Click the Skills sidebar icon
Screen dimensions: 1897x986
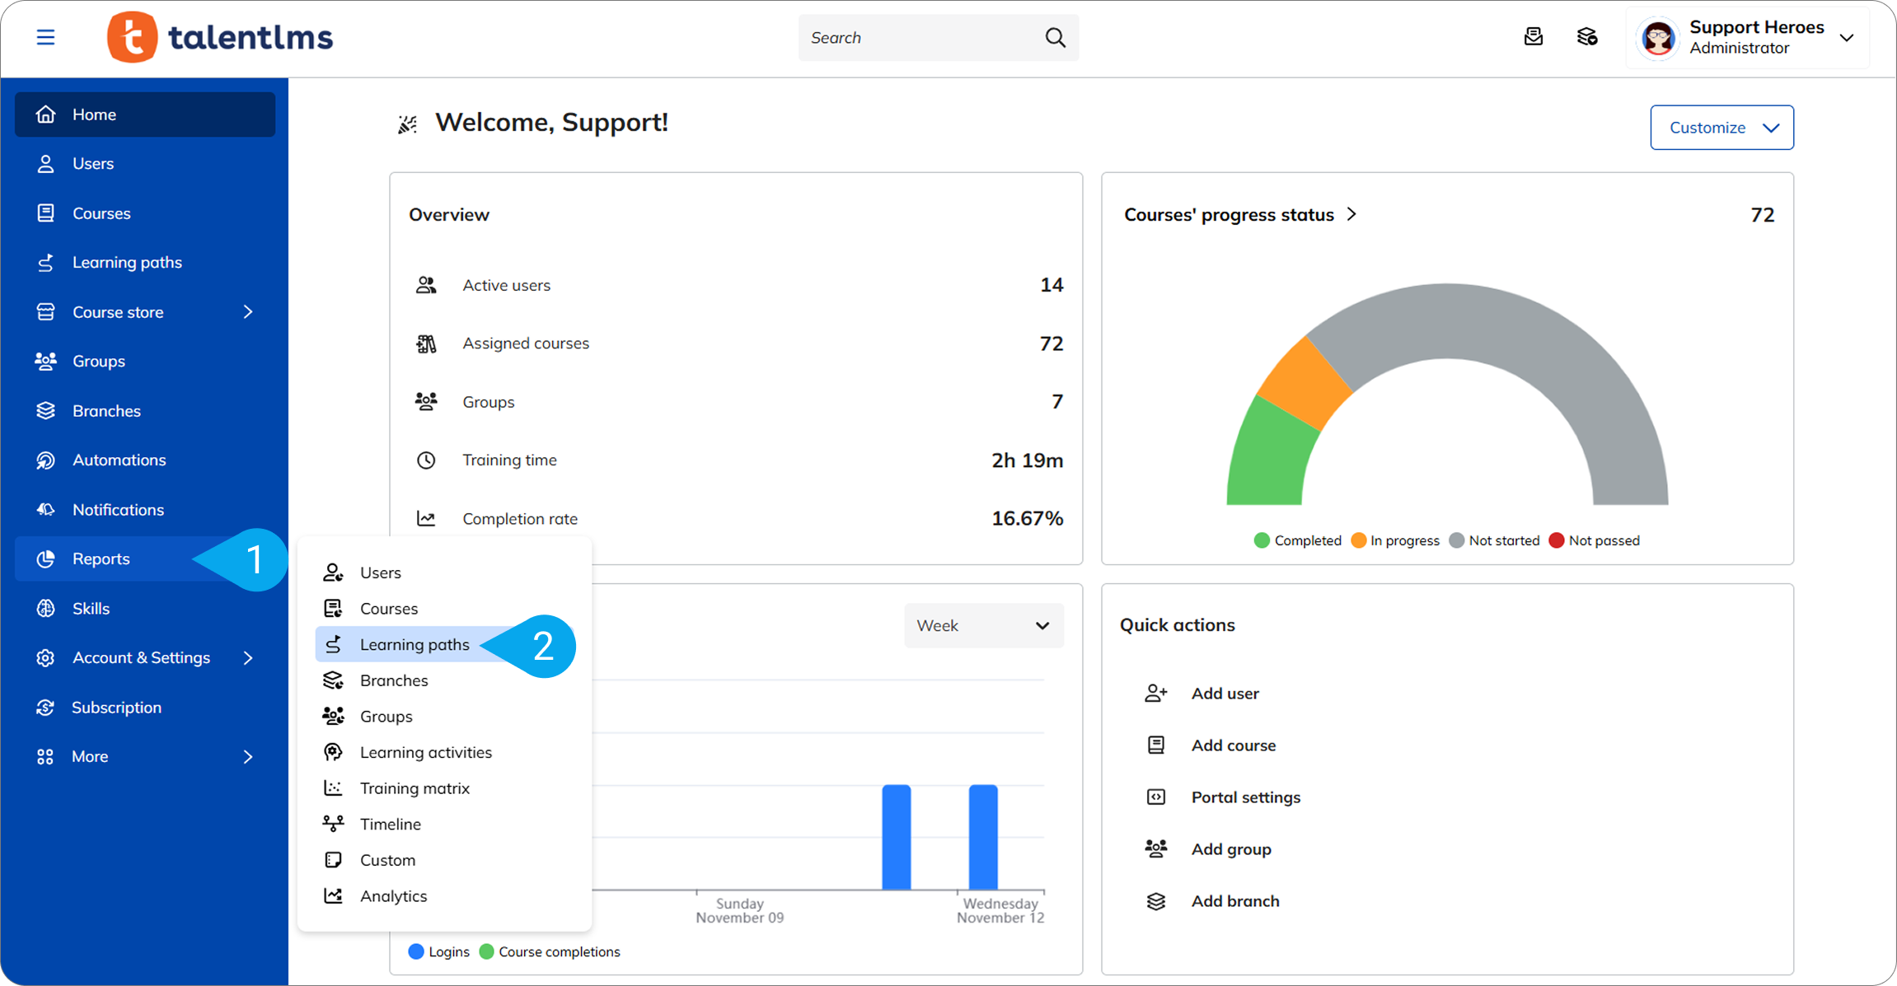coord(46,608)
